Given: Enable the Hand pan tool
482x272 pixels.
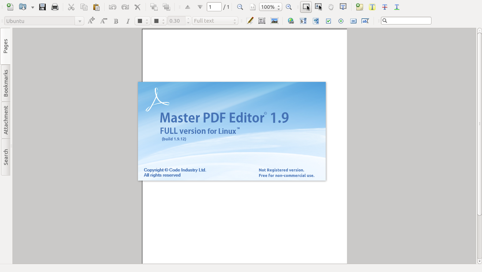Looking at the screenshot, I should [331, 7].
